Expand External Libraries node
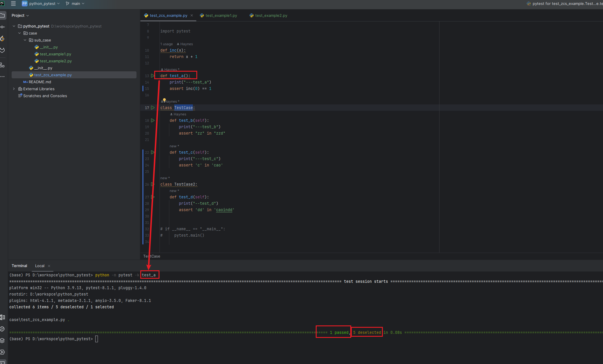Image resolution: width=603 pixels, height=364 pixels. point(14,89)
